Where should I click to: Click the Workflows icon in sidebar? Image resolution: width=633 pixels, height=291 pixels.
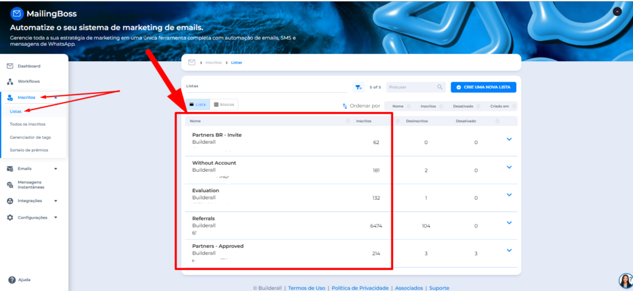(x=10, y=82)
